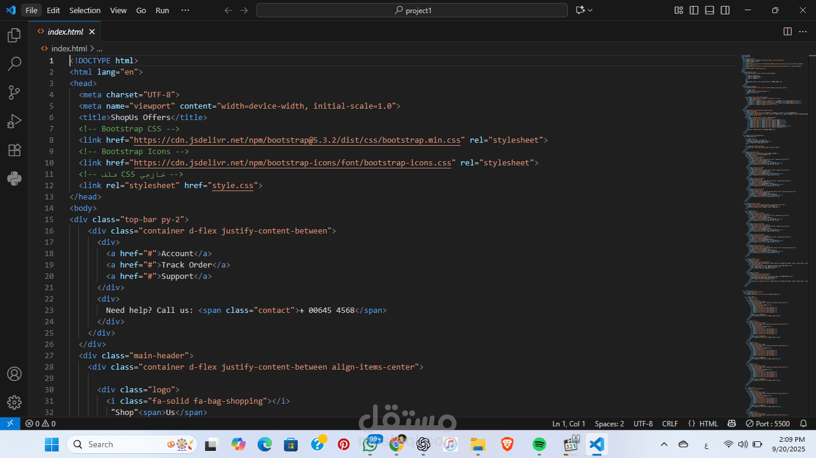The image size is (816, 458).
Task: Click index.html in the breadcrumb
Action: [x=69, y=48]
